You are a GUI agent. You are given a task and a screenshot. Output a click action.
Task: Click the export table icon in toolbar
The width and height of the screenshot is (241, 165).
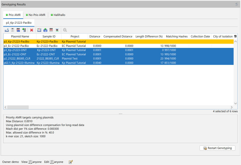tap(7, 30)
